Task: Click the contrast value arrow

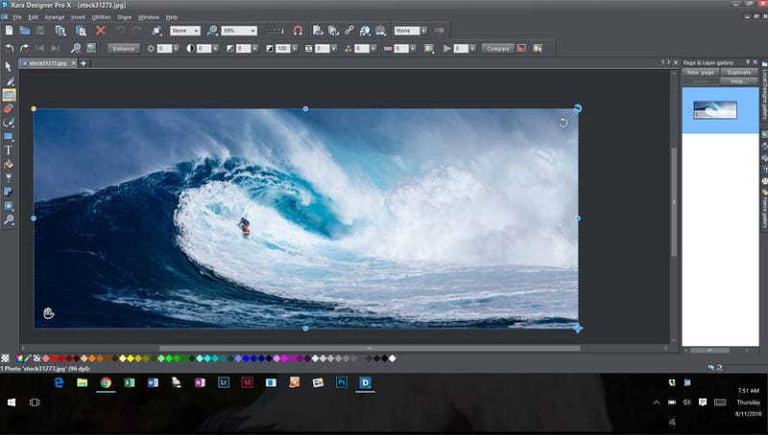Action: pos(215,49)
